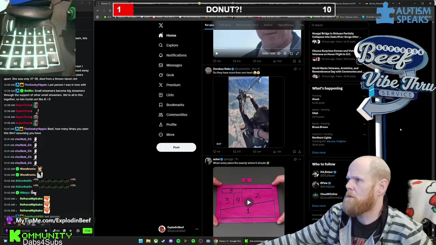The image size is (436, 245).
Task: Open top video playback settings gear
Action: [285, 53]
